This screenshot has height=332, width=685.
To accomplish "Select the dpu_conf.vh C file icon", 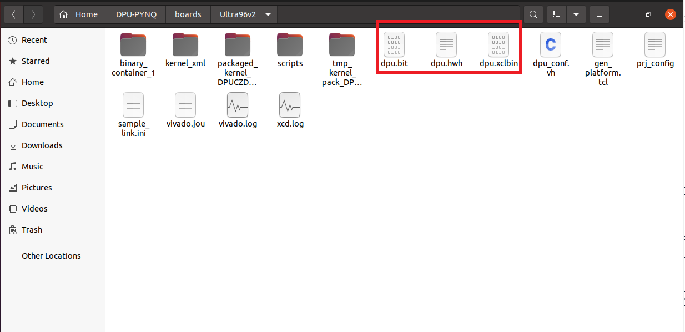I will tap(551, 44).
